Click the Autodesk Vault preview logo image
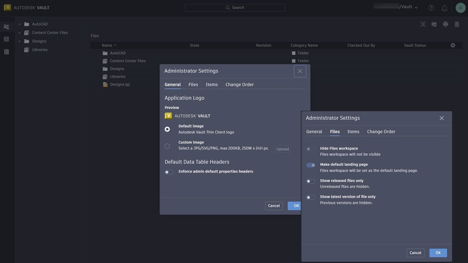 pyautogui.click(x=187, y=116)
